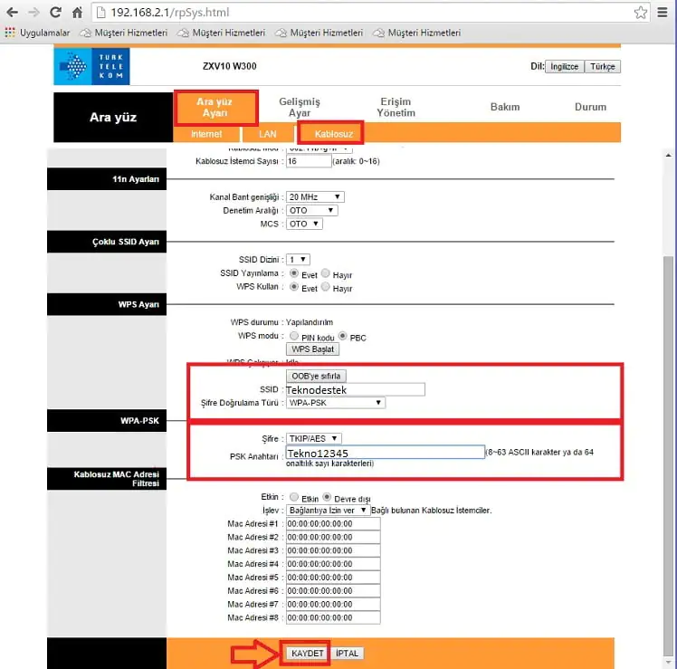Screen dimensions: 677x669
Task: Select Devre dışı for MAC filter
Action: 327,497
